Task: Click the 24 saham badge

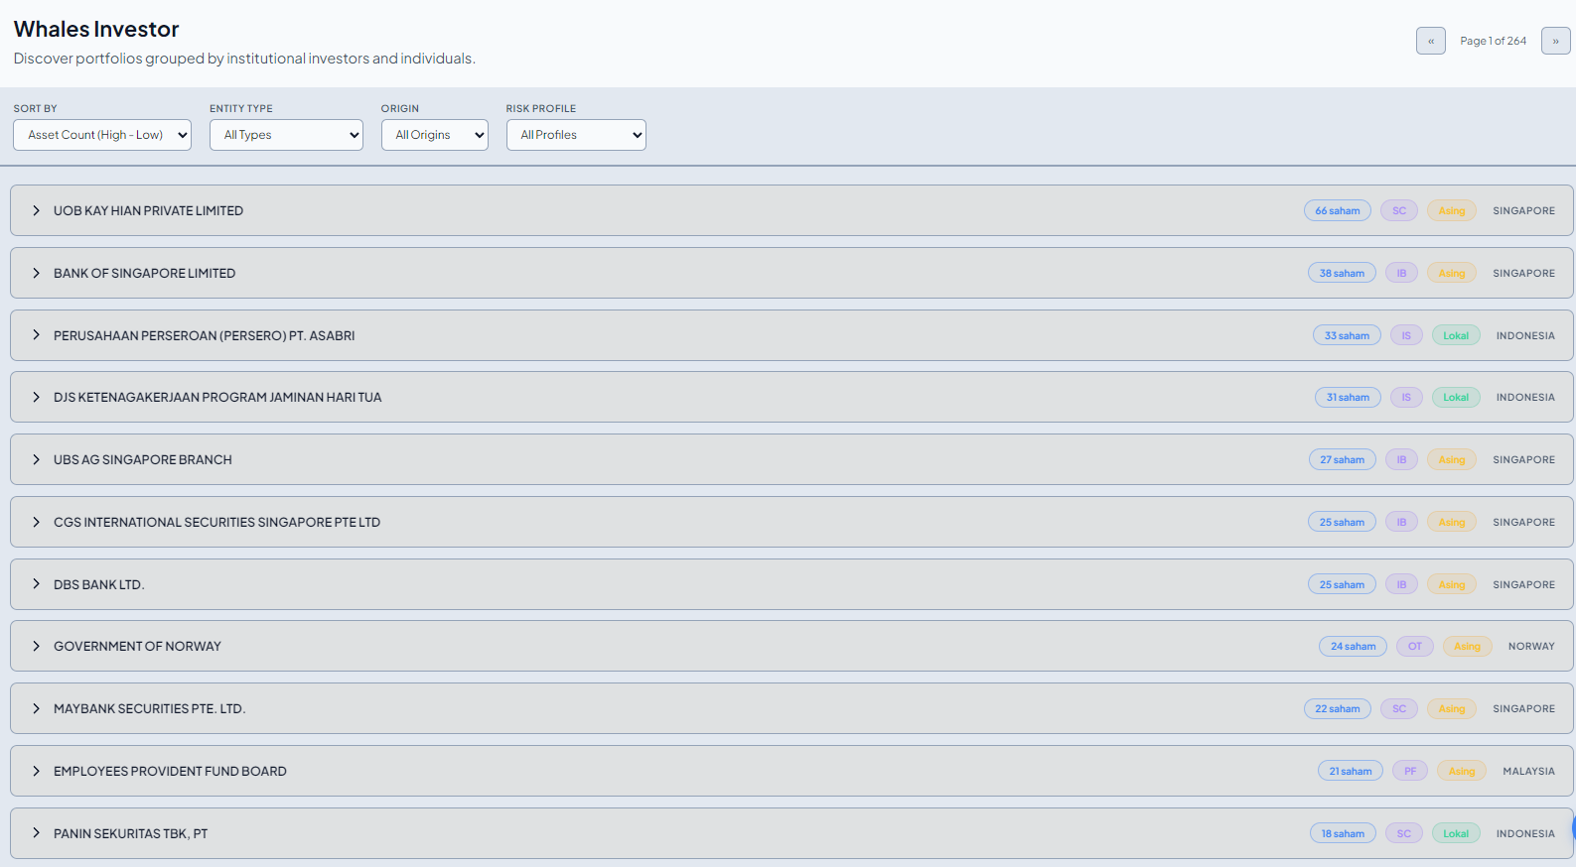Action: pos(1354,646)
